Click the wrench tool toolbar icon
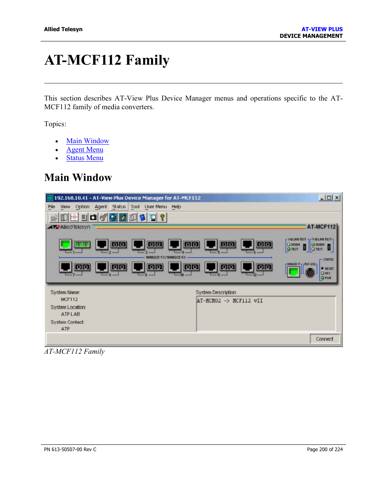 point(103,217)
